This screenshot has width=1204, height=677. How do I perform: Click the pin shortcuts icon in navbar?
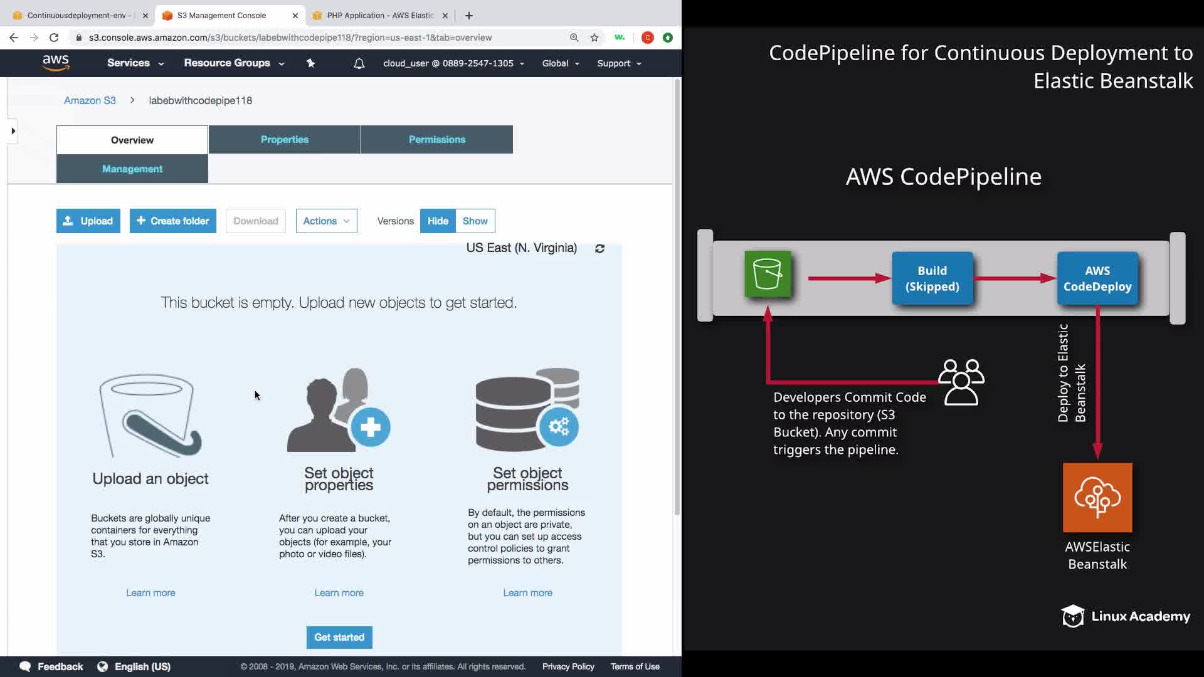pos(310,63)
